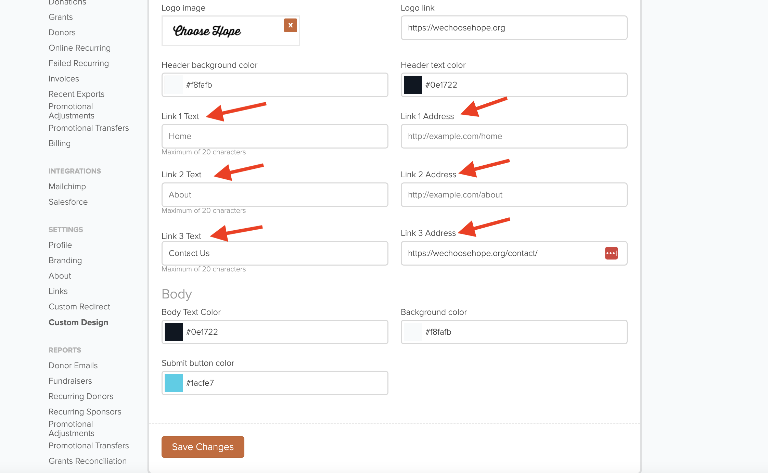Open the Header text color swatch
Screen dimensions: 768x473
(x=413, y=85)
